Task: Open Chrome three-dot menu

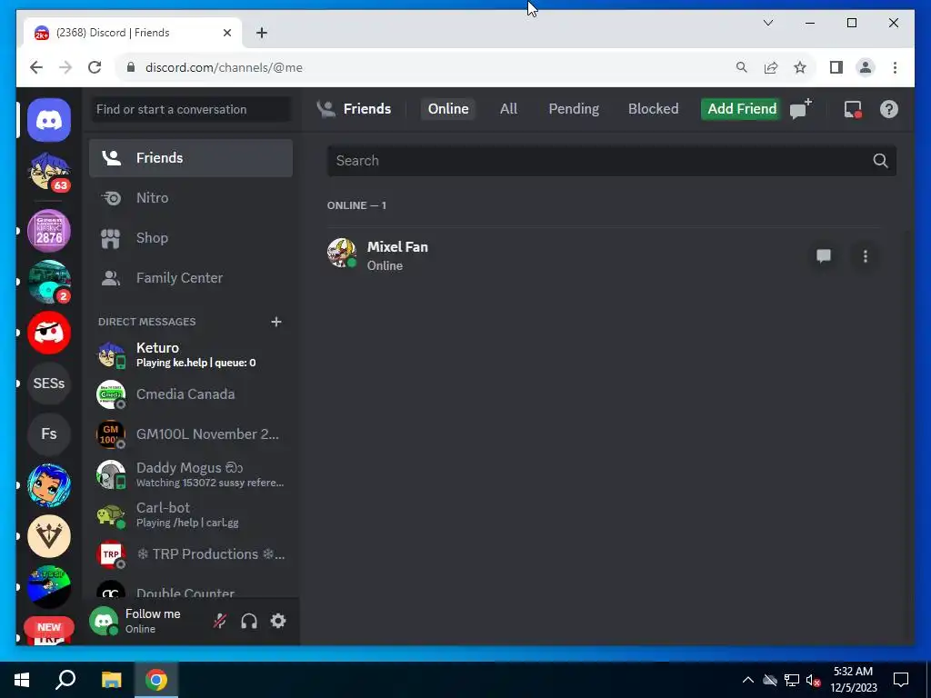Action: pyautogui.click(x=895, y=67)
